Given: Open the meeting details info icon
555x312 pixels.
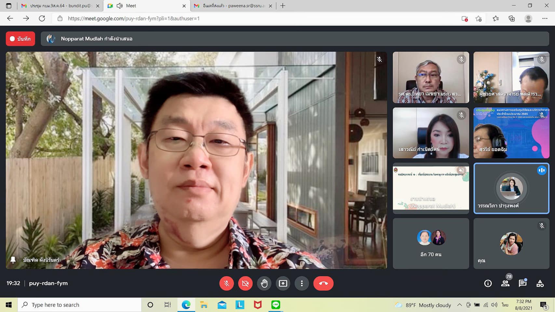Looking at the screenshot, I should pyautogui.click(x=488, y=283).
